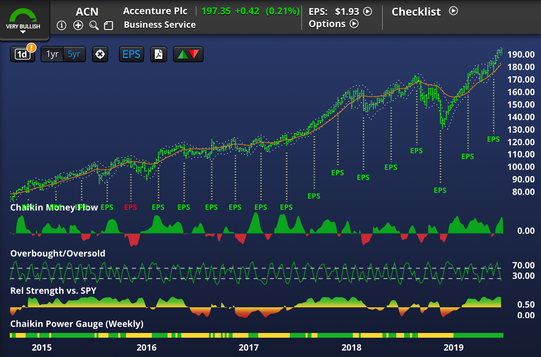Viewport: 541px width, 357px height.
Task: Expand the Very Bullish rating dropdown
Action: coord(23,32)
